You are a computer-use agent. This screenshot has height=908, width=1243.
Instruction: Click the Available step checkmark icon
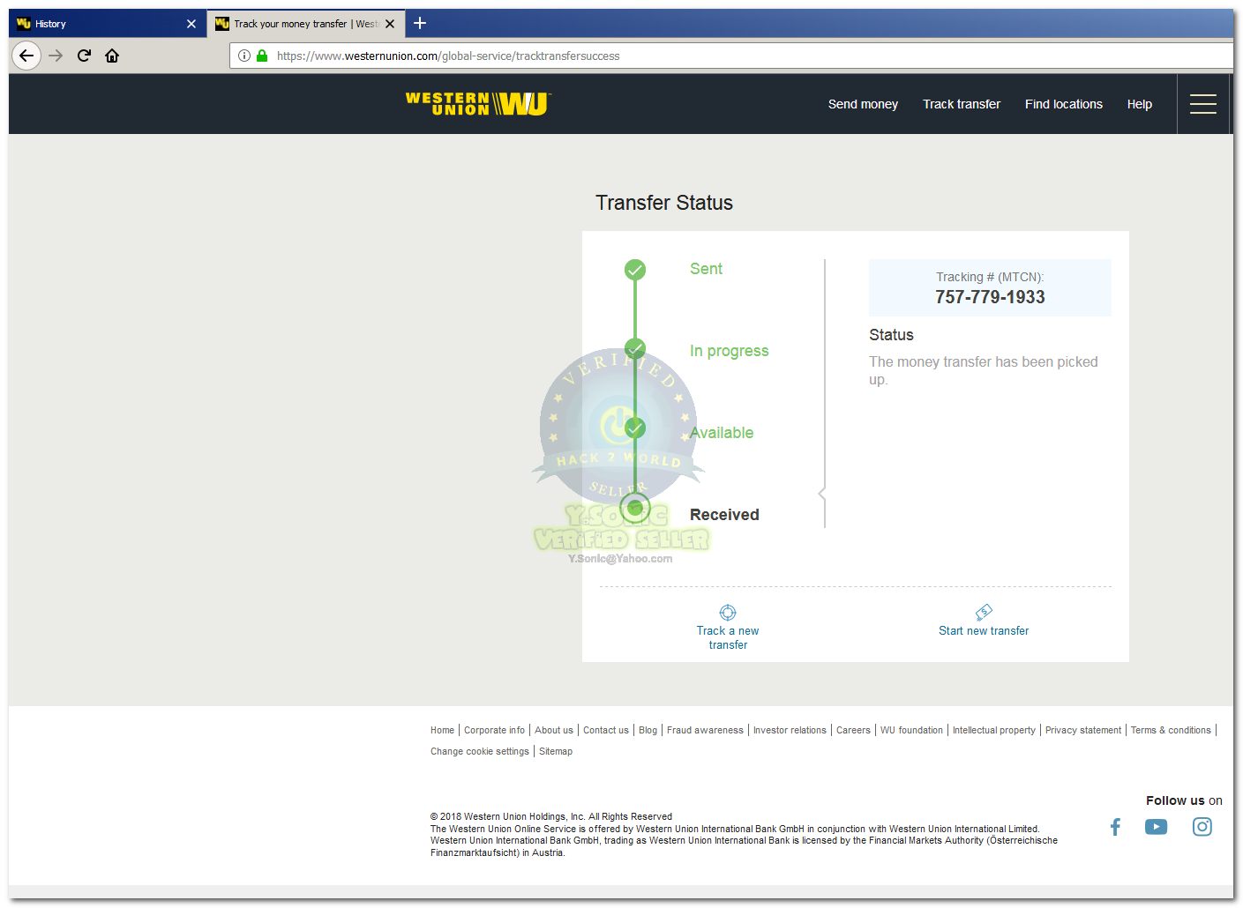pyautogui.click(x=635, y=428)
